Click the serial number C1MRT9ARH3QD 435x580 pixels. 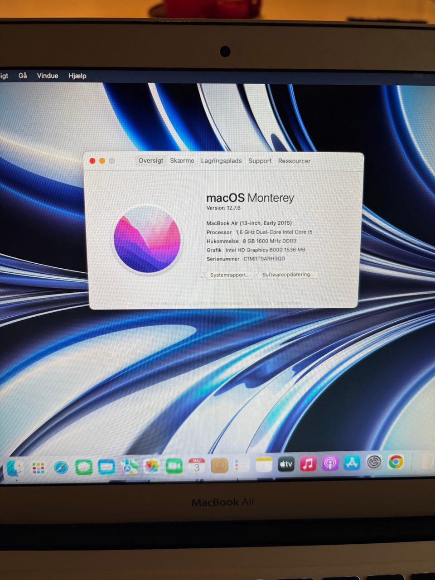(x=264, y=259)
